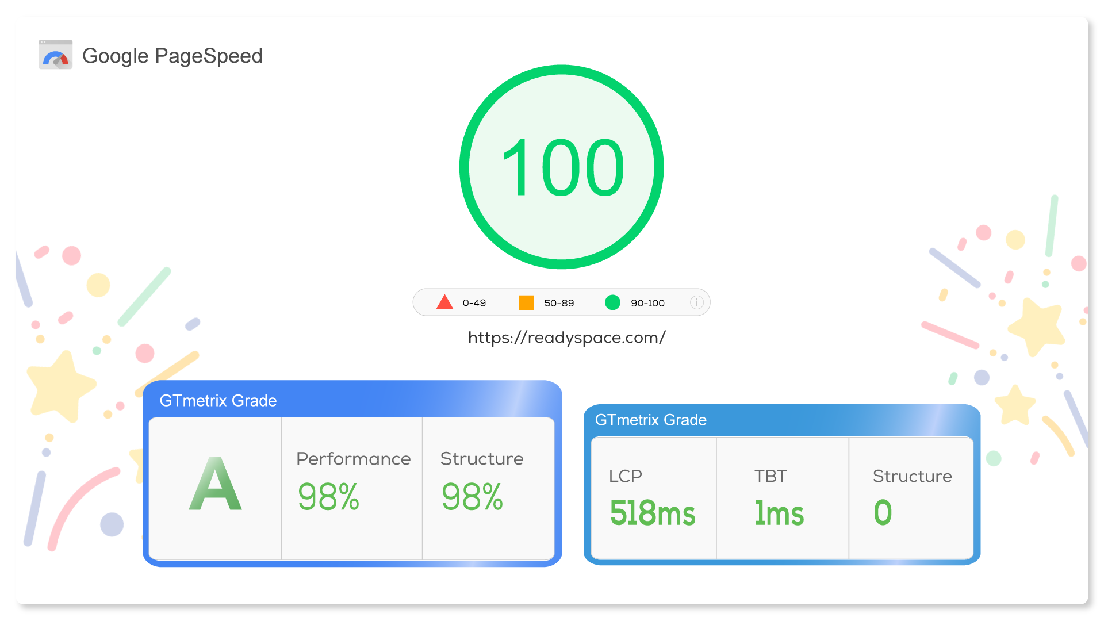This screenshot has width=1104, height=621.
Task: Select the red triangle 0-49 legend icon
Action: click(444, 302)
